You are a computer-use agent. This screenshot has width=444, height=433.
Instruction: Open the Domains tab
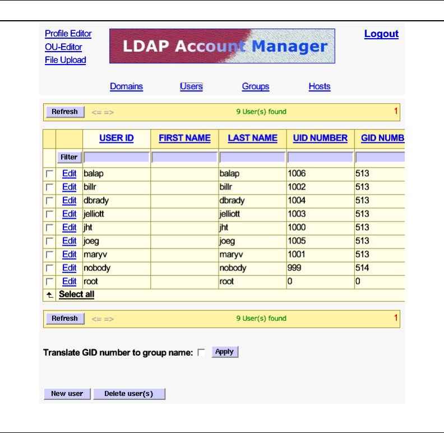(126, 86)
